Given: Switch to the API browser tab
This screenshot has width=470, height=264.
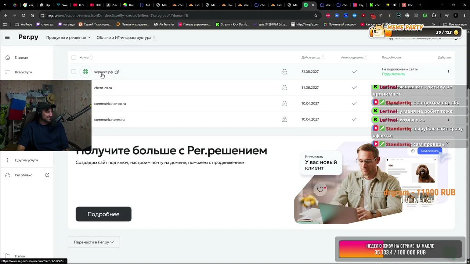Looking at the screenshot, I should pos(144,5).
